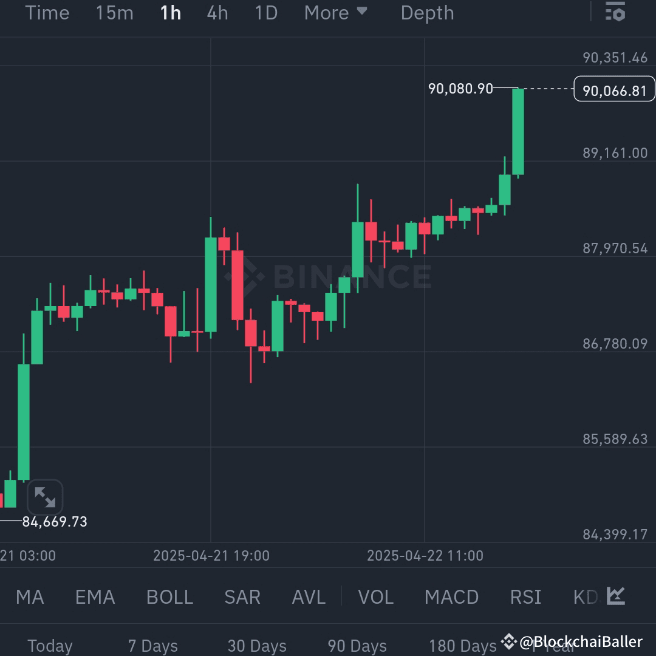This screenshot has height=656, width=656.
Task: Switch to the 1D timeframe
Action: (265, 13)
